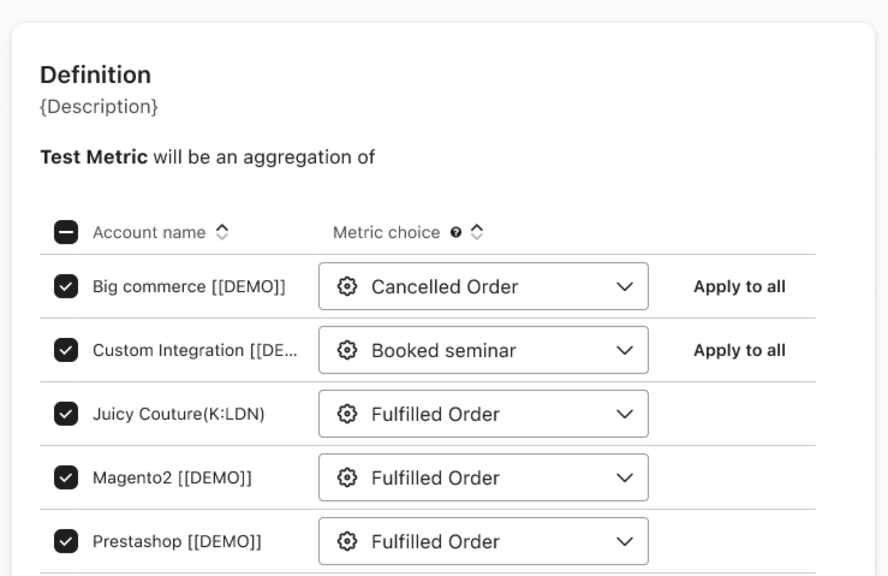Click the gear icon beside Cancelled Order
The height and width of the screenshot is (576, 888).
tap(347, 286)
